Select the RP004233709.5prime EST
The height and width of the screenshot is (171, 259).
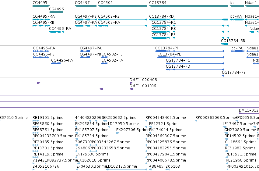(x=33, y=139)
